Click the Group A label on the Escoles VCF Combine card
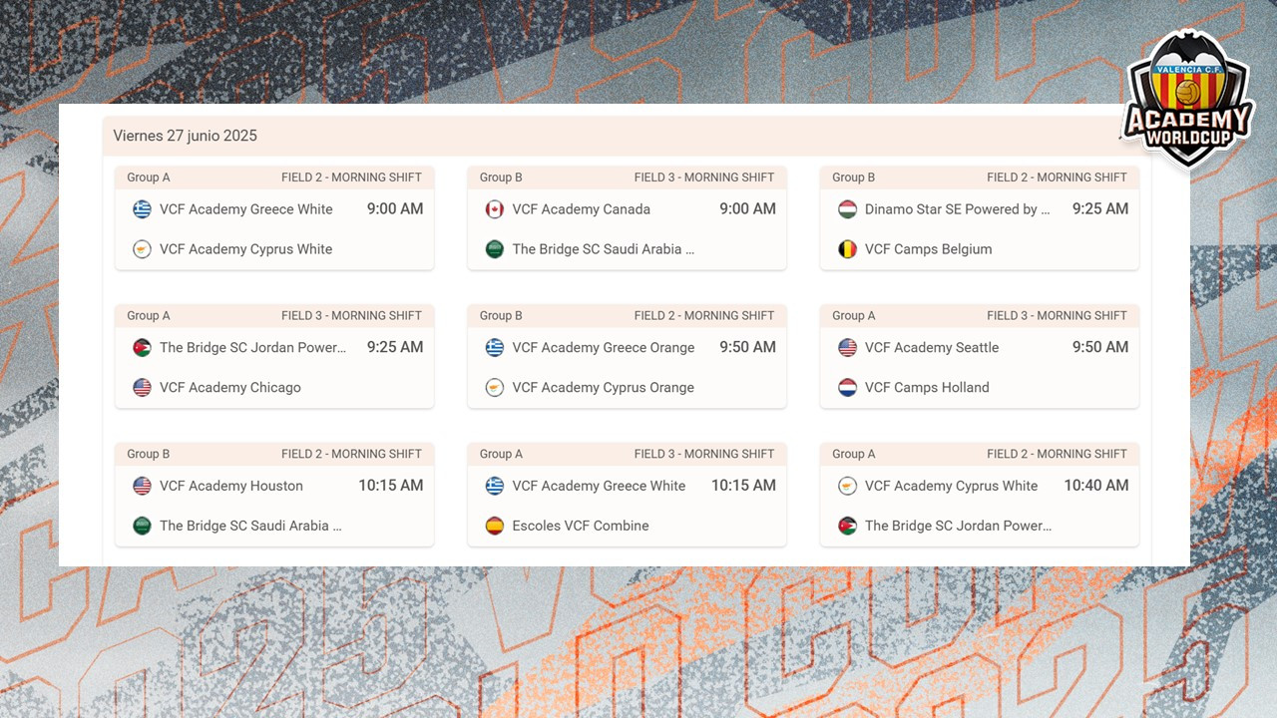This screenshot has width=1277, height=718. click(x=501, y=454)
